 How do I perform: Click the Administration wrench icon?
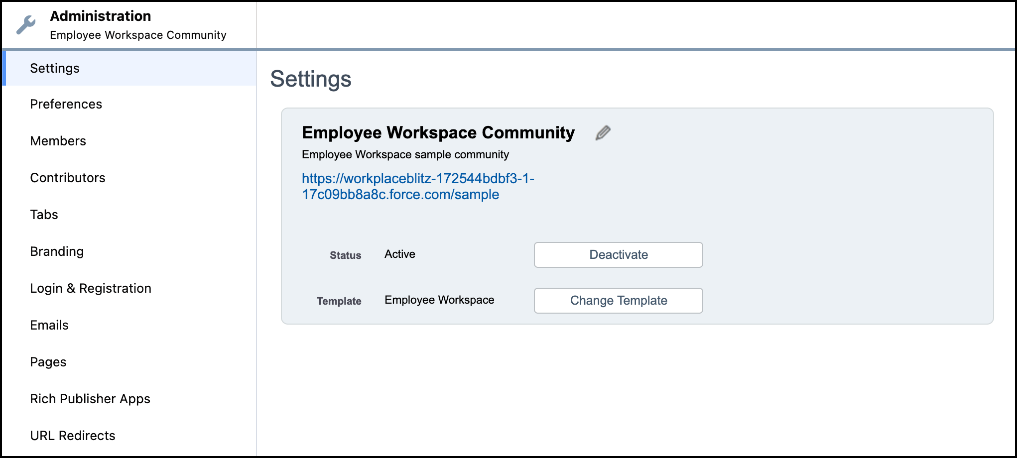tap(26, 25)
